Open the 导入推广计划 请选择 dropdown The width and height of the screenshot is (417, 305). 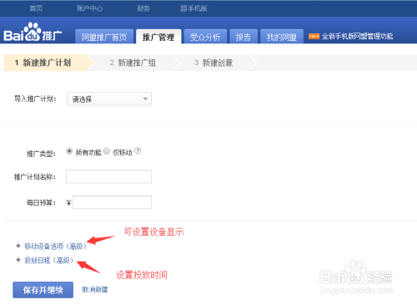tap(109, 99)
